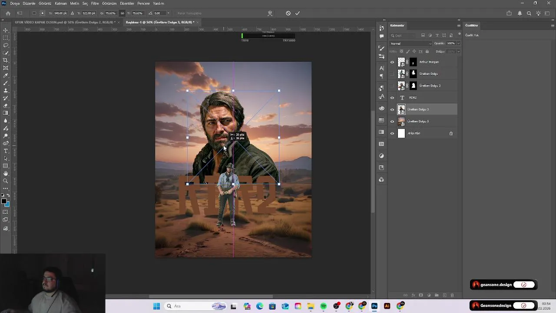Screen dimensions: 556x313
Task: Select the Lasso tool
Action: 6,45
